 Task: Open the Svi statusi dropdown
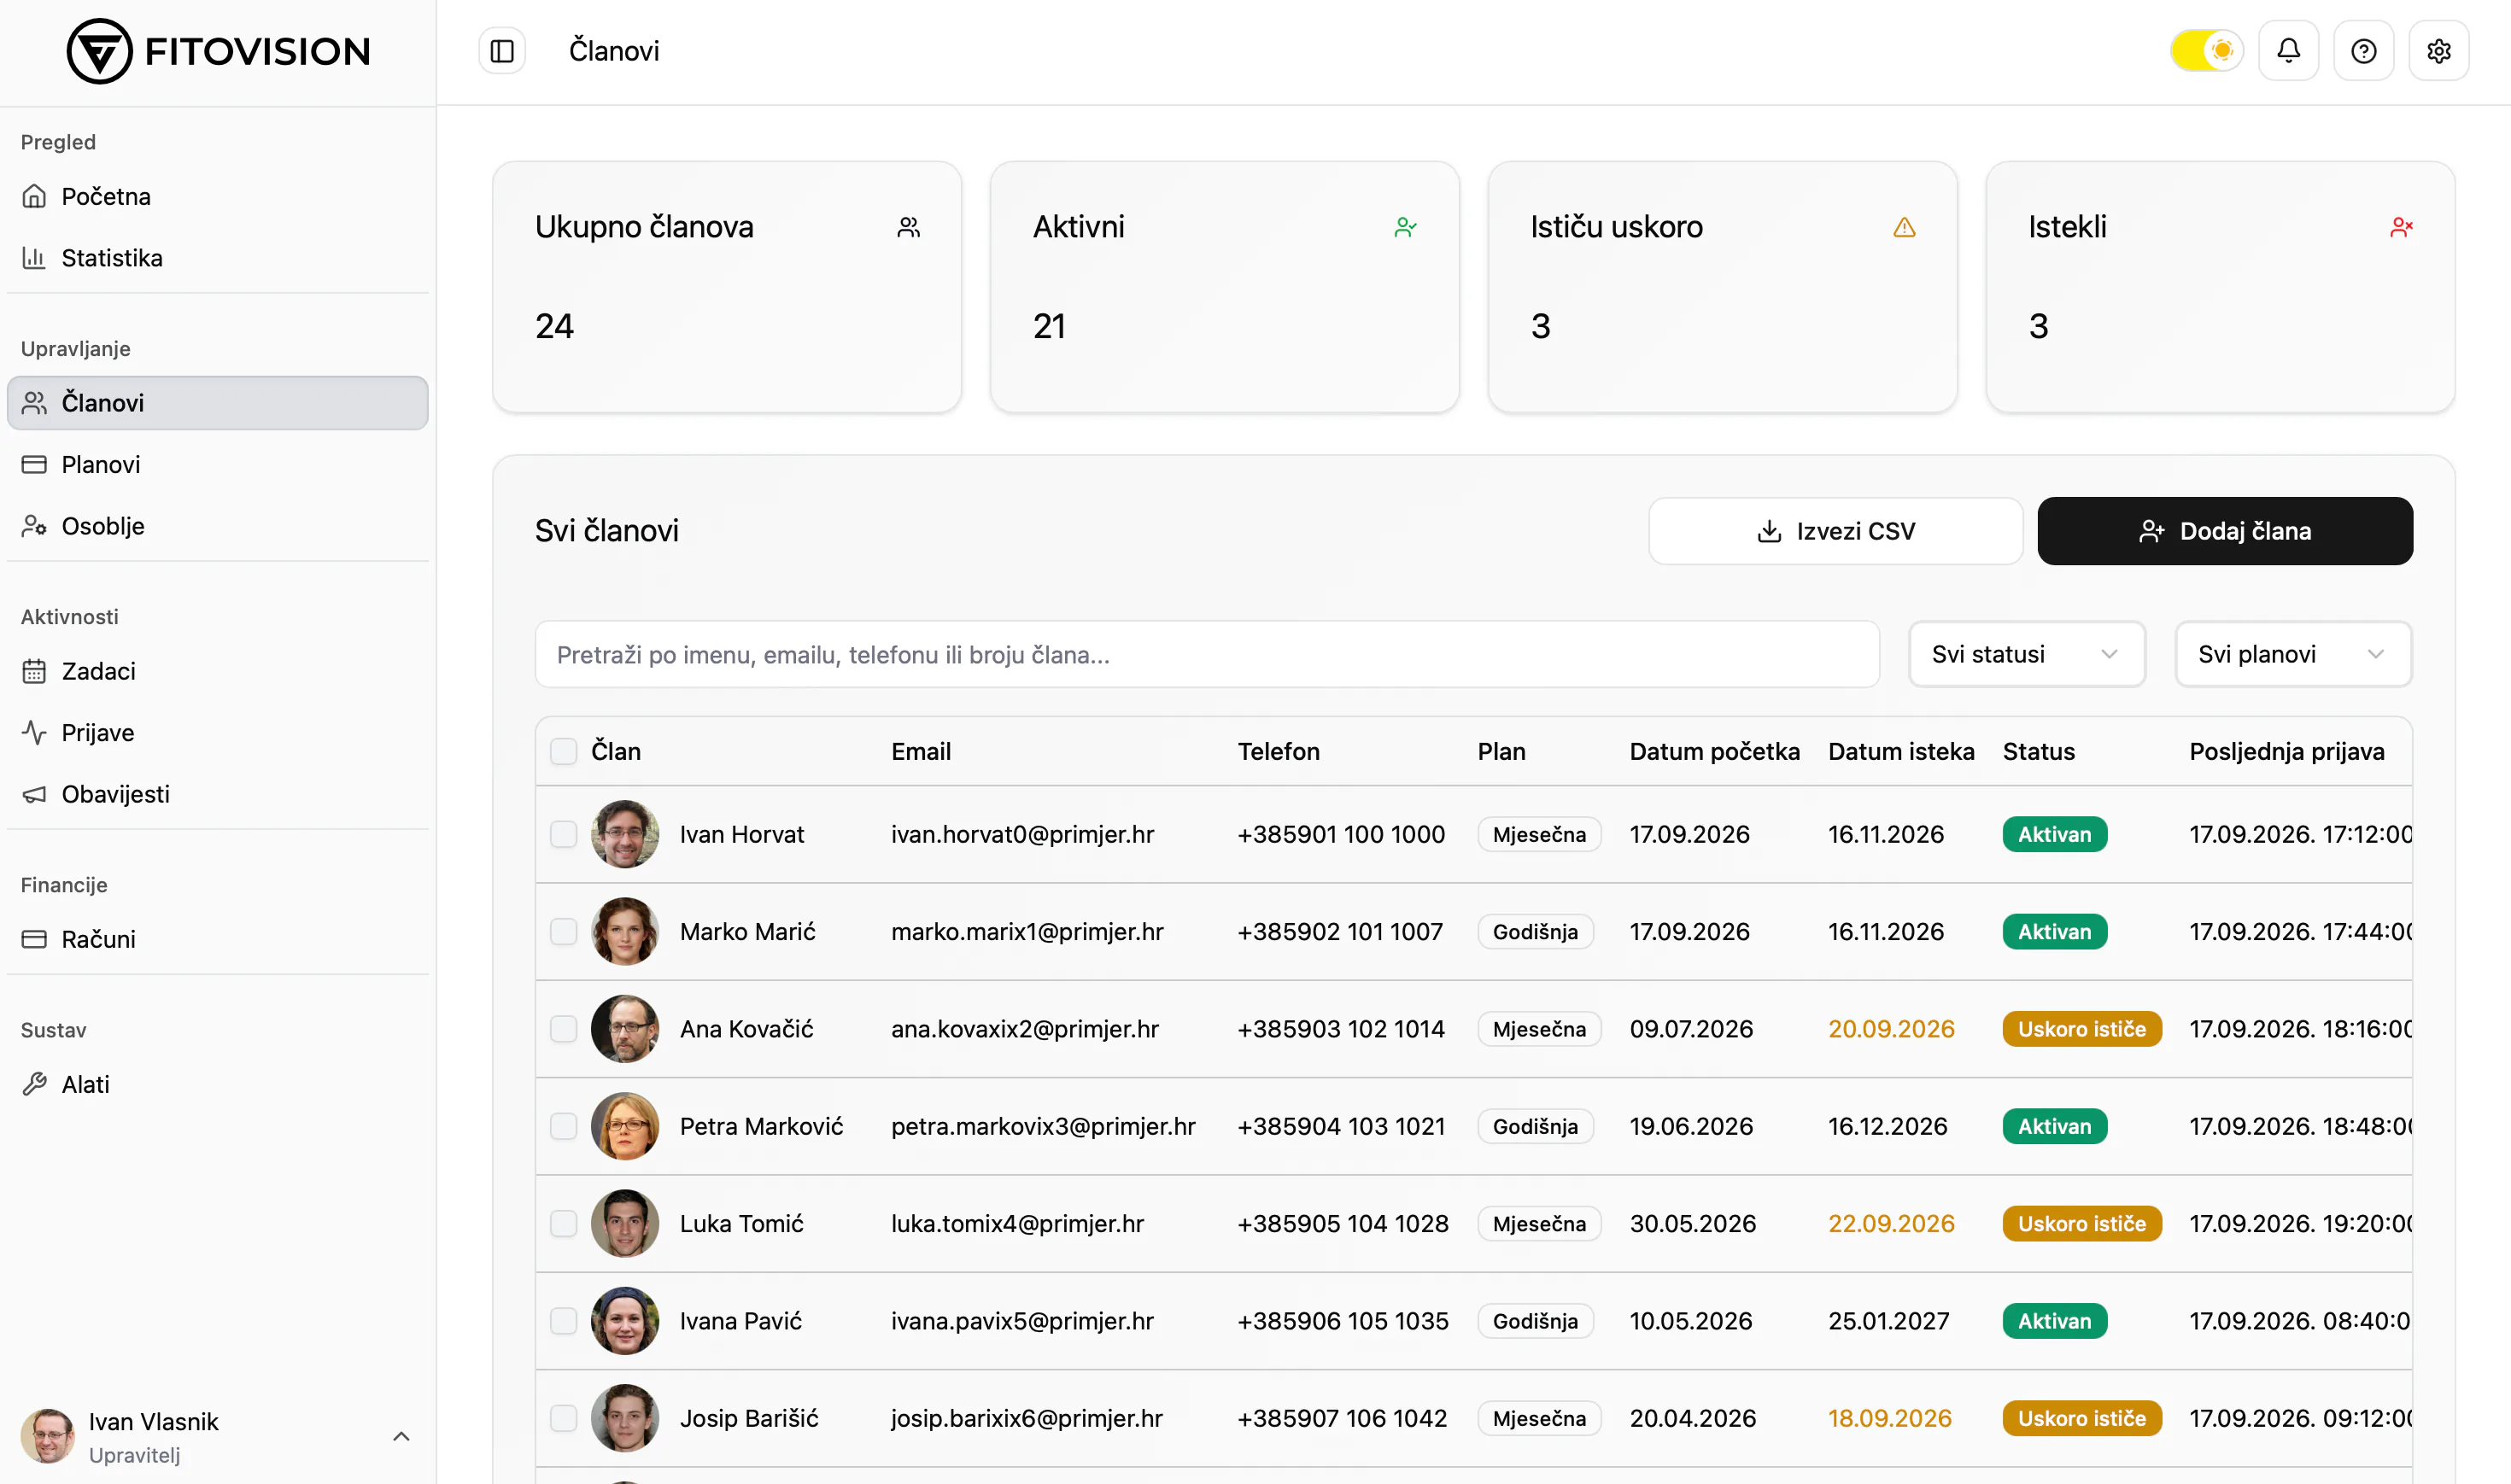pyautogui.click(x=2026, y=654)
